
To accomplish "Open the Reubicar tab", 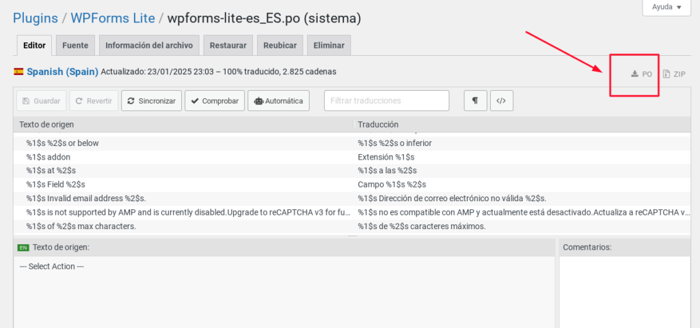I will click(x=280, y=46).
